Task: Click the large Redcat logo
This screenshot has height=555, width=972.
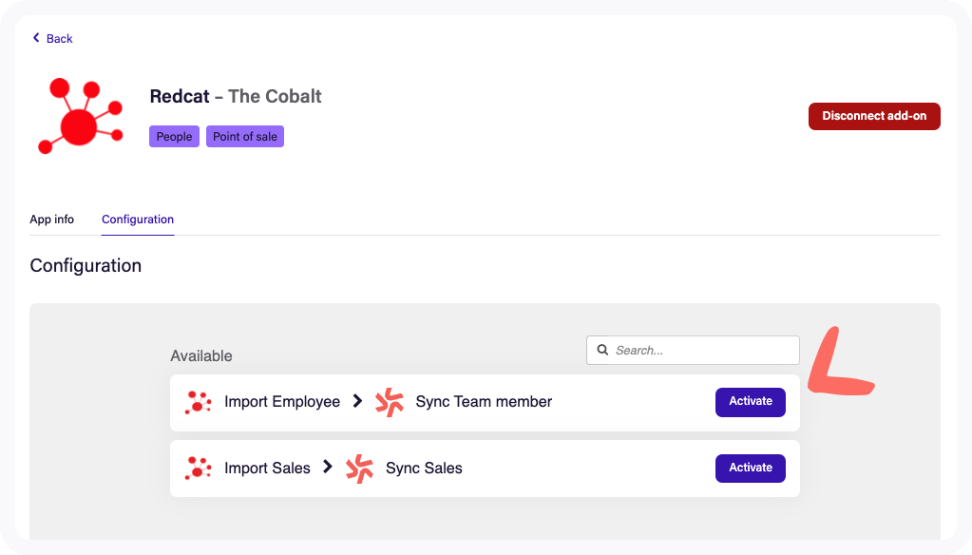Action: 80,116
